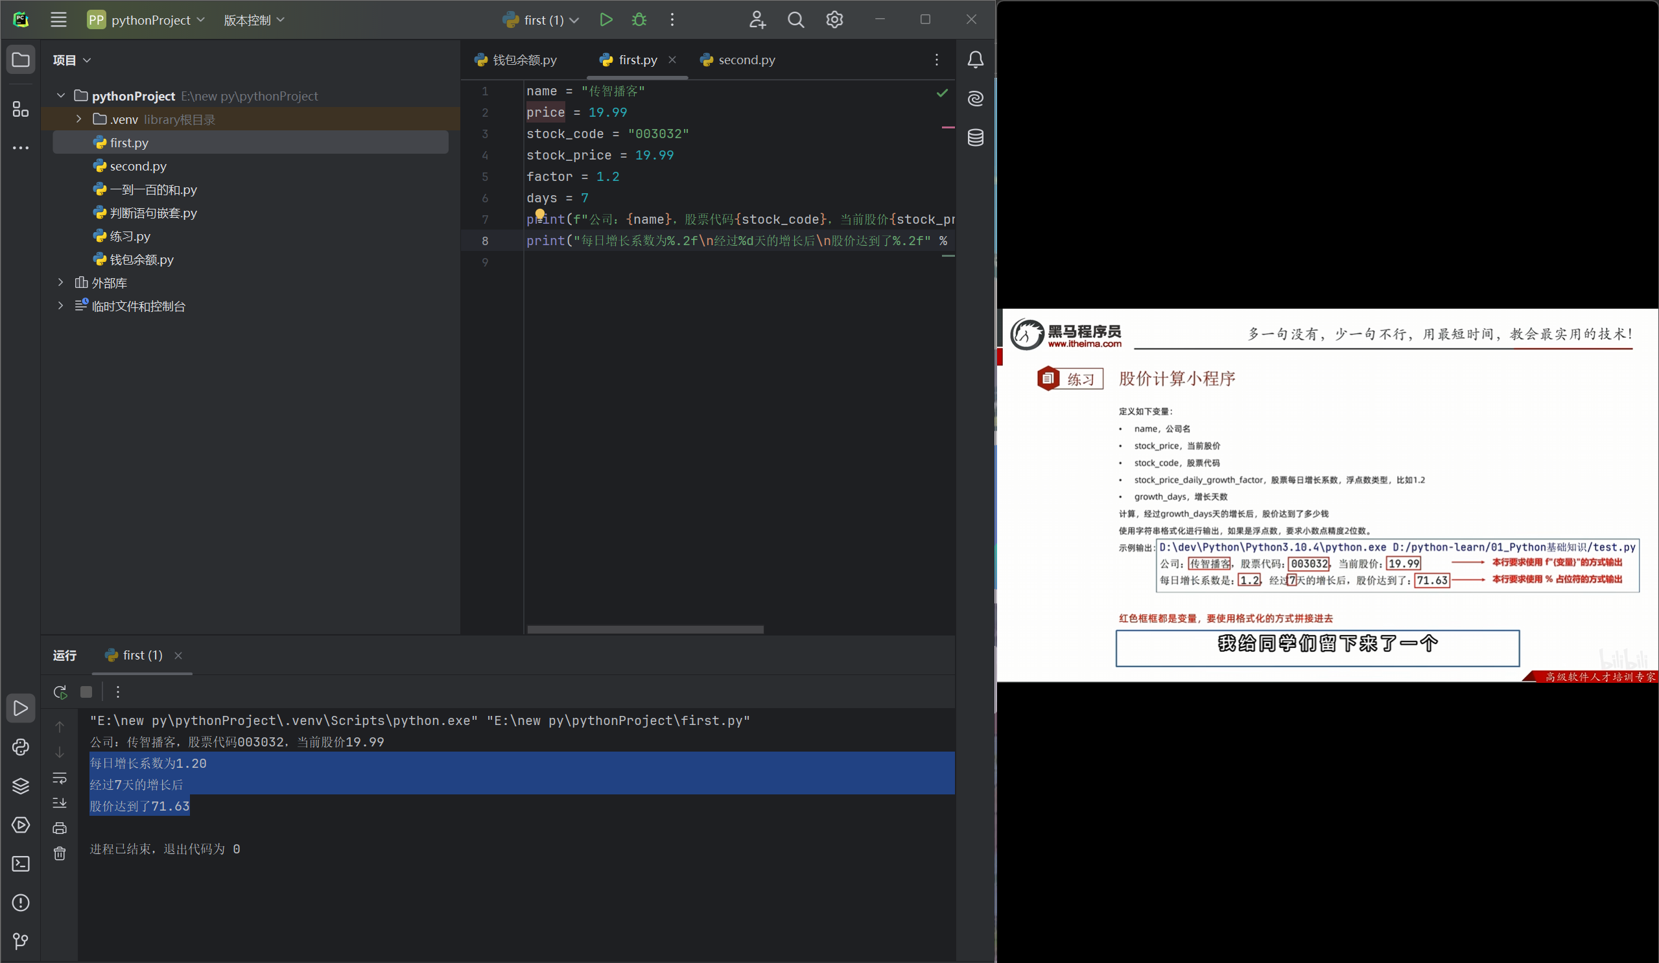Screen dimensions: 1659x963
Task: Open the Python Packages layers icon
Action: [x=20, y=786]
